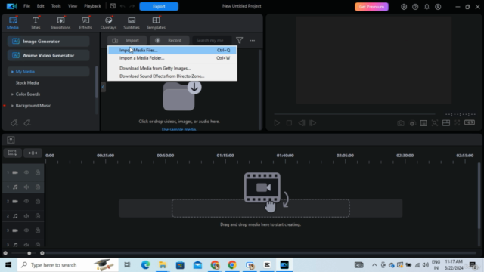This screenshot has height=272, width=484.
Task: Switch to the Titles room
Action: point(36,23)
